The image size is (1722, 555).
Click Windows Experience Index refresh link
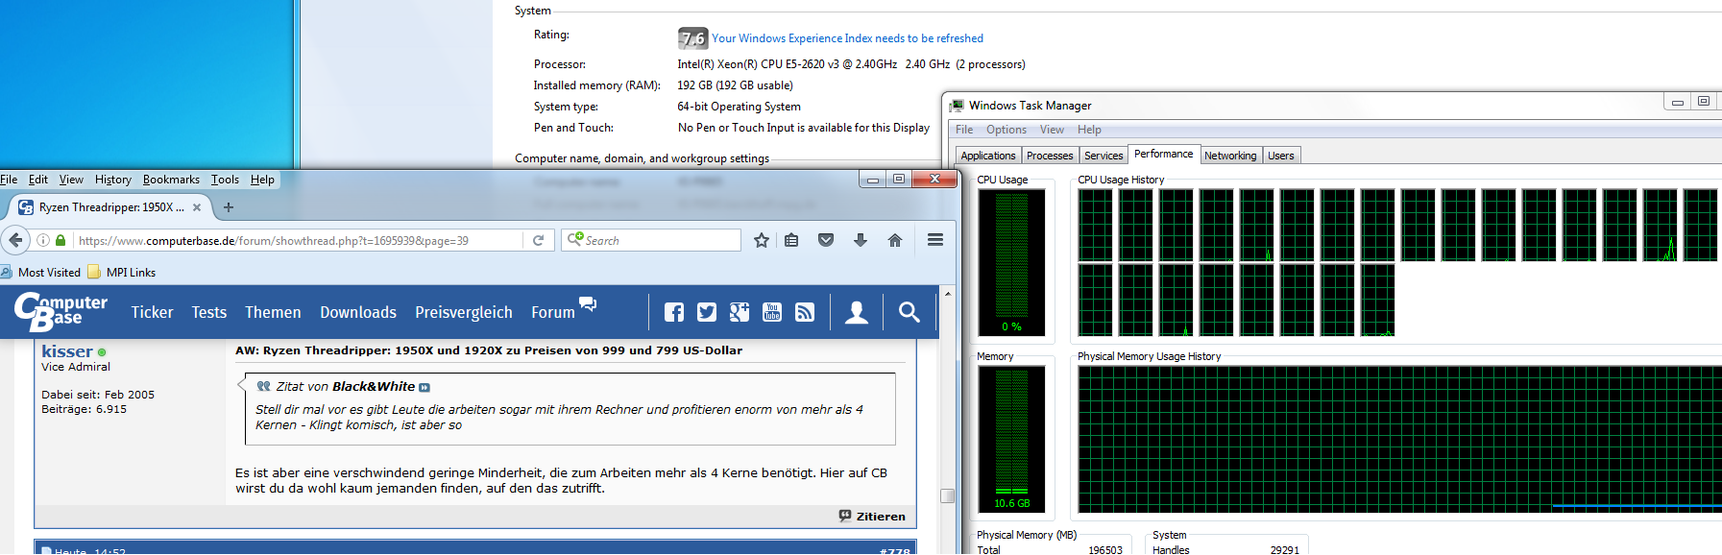click(x=847, y=38)
